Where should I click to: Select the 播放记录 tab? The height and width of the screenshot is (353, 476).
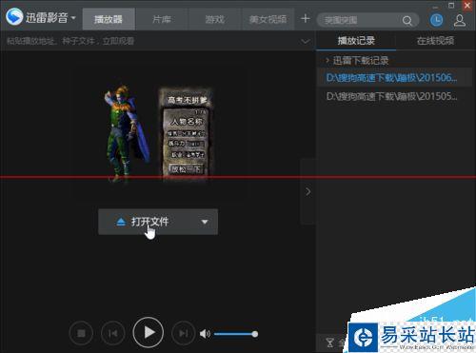coord(356,41)
